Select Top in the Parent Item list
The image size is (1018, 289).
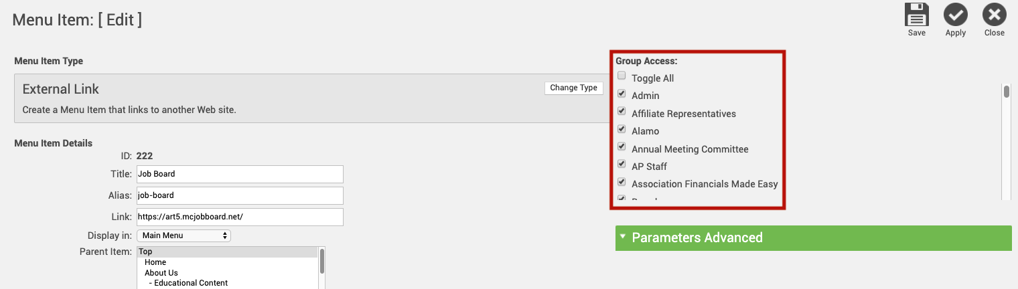pos(227,252)
